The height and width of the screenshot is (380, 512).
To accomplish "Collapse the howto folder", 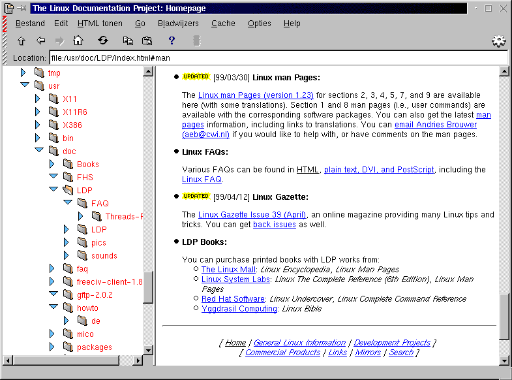I will coord(53,307).
